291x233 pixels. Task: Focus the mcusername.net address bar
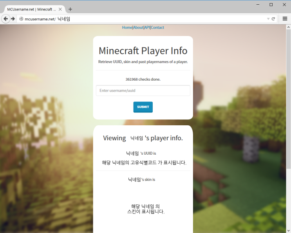pos(143,19)
